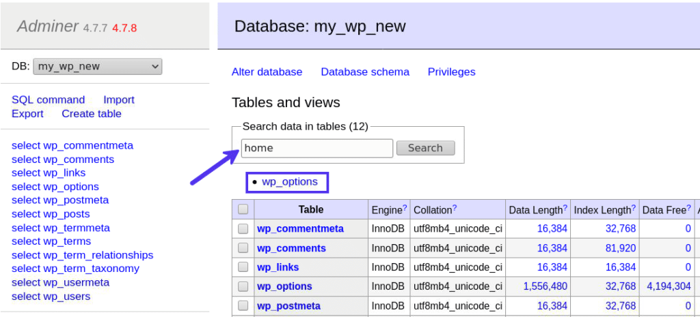Open wp_options search result link
Screen dimensions: 700x317
(290, 182)
